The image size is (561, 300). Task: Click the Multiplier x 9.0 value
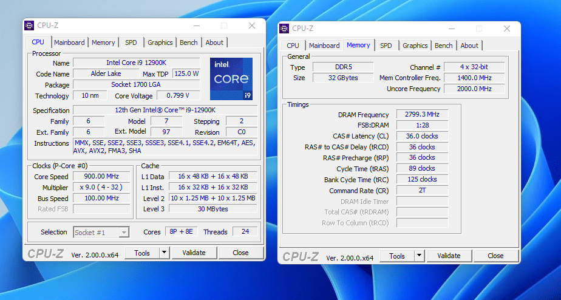tap(101, 187)
